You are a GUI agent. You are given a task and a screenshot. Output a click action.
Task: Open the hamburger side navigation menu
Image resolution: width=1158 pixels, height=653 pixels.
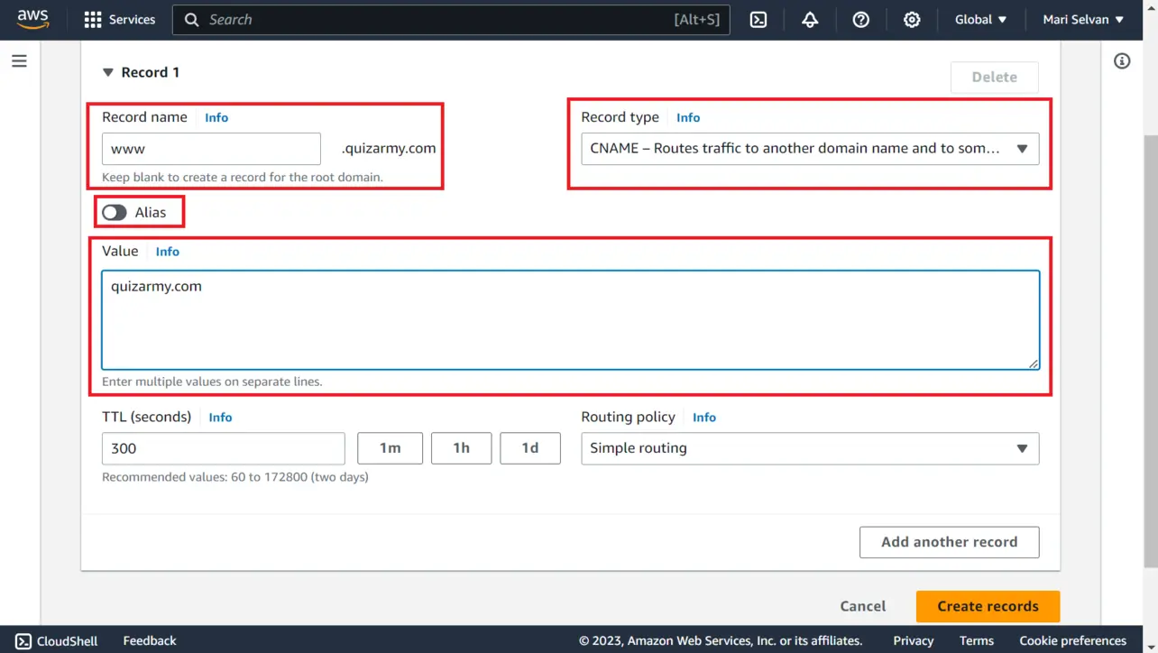click(x=19, y=61)
